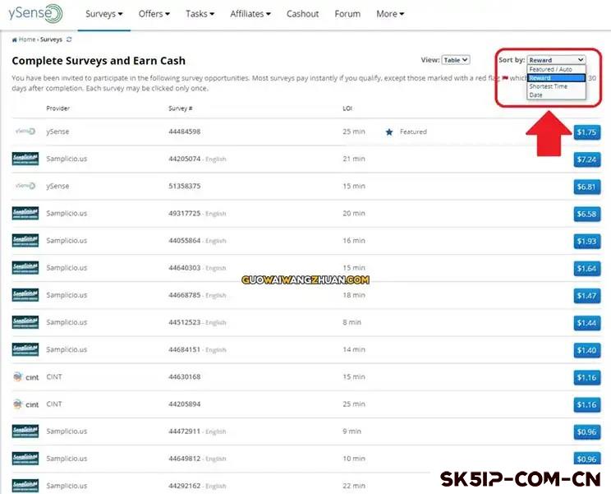Click Samplicio logo for survey 44472911
Viewport: 611px width, 494px height.
pyautogui.click(x=25, y=432)
